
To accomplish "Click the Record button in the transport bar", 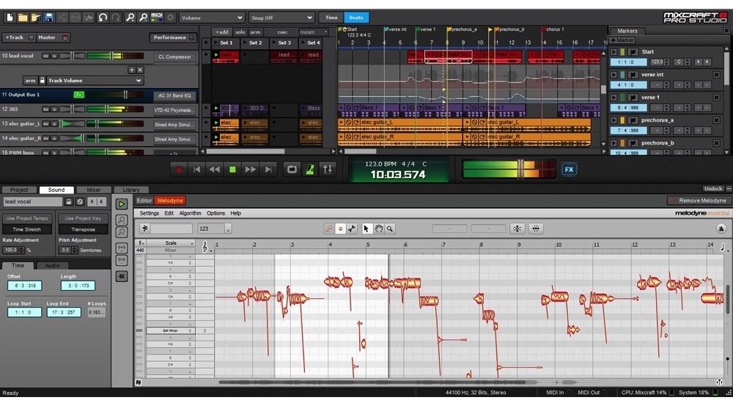I will click(x=178, y=170).
